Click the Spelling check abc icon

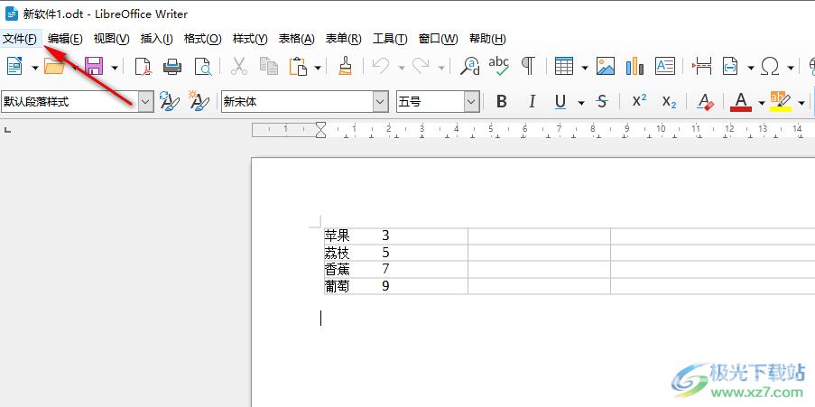pos(499,67)
